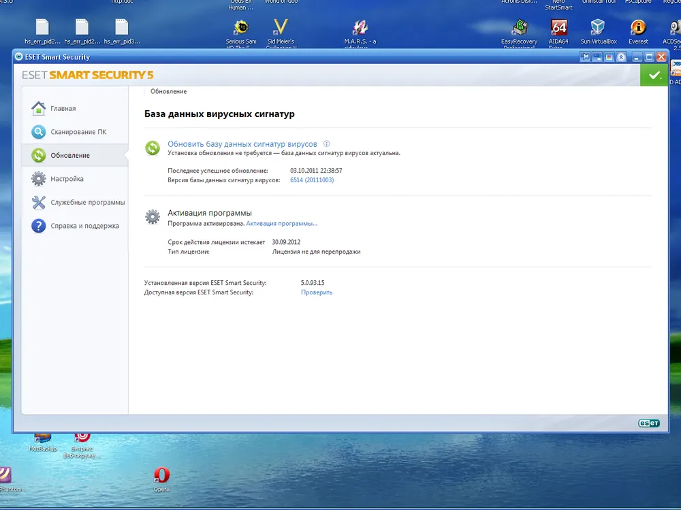Click the gear icon beside Активация программы
Image resolution: width=681 pixels, height=510 pixels.
tap(153, 217)
